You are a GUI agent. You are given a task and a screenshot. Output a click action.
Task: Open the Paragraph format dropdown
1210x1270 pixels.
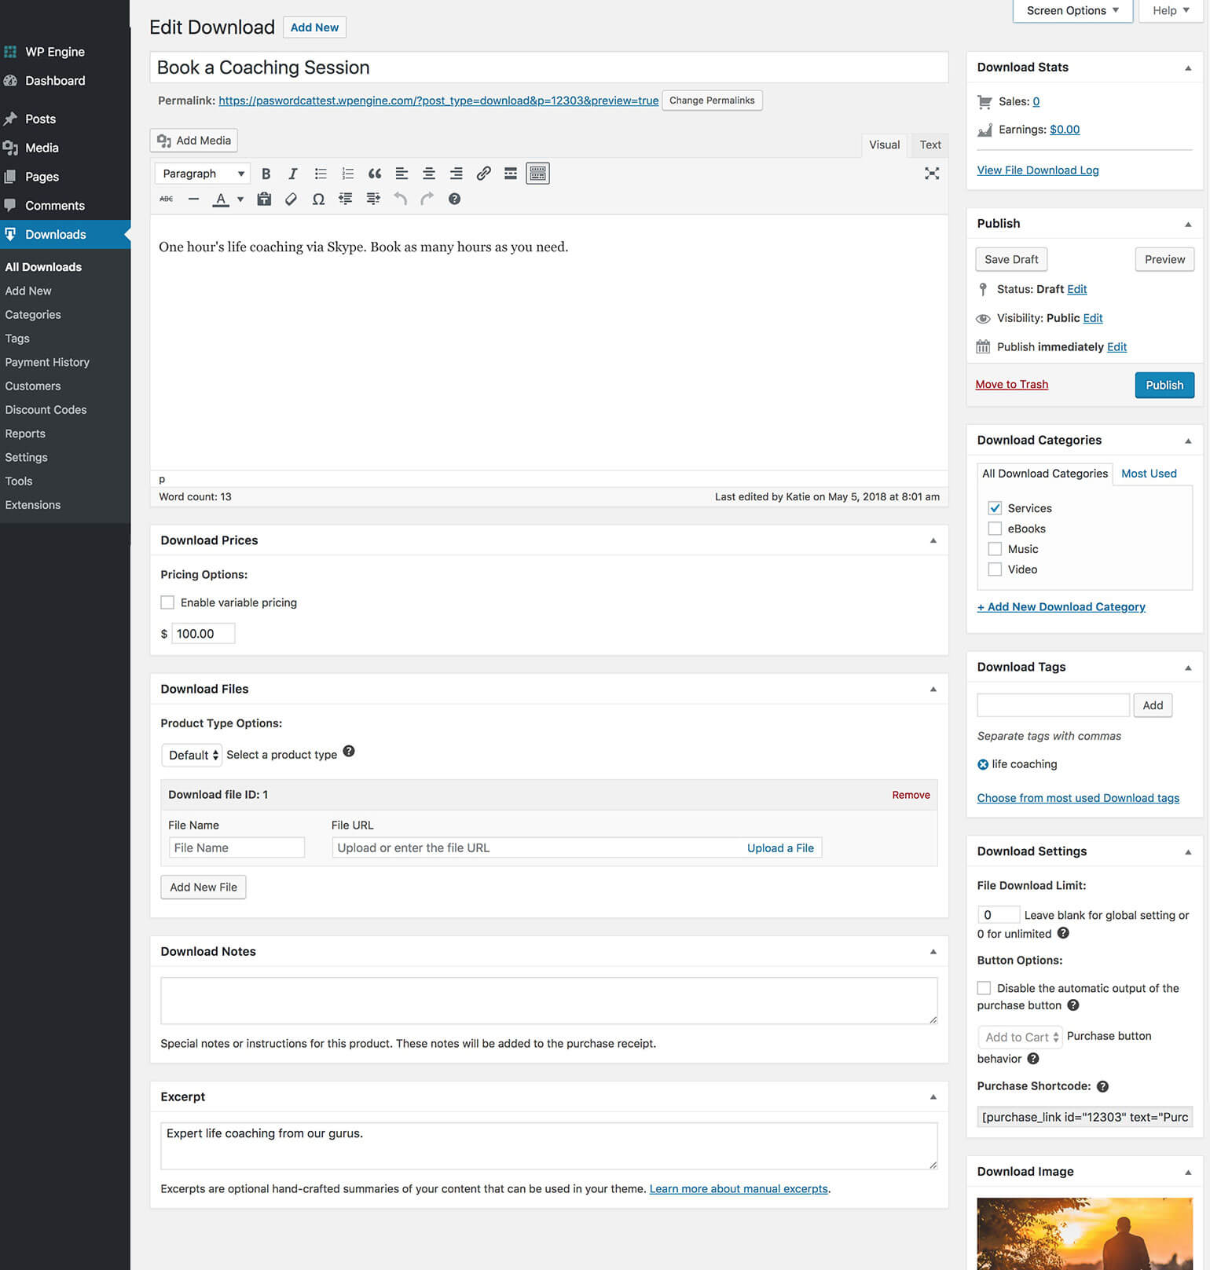pyautogui.click(x=203, y=174)
